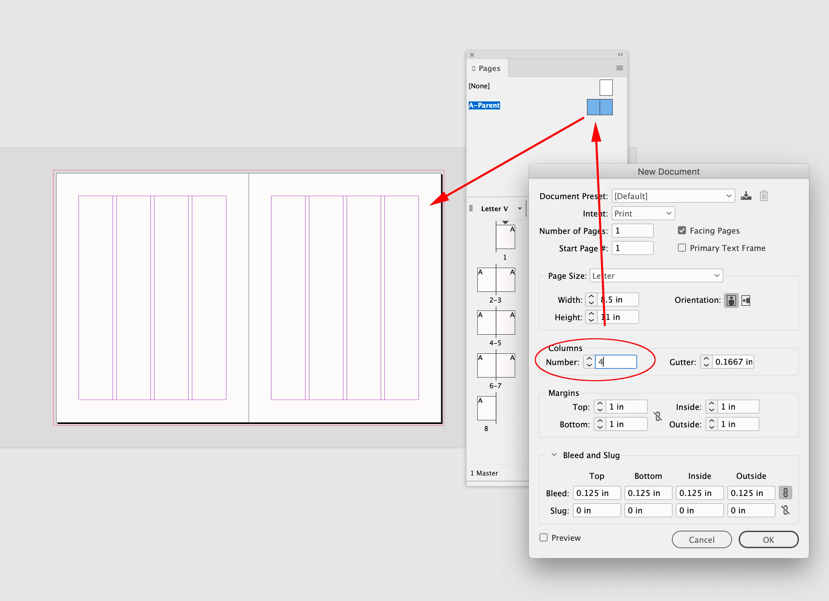Open the Document Preset dropdown
The image size is (829, 601).
(673, 196)
